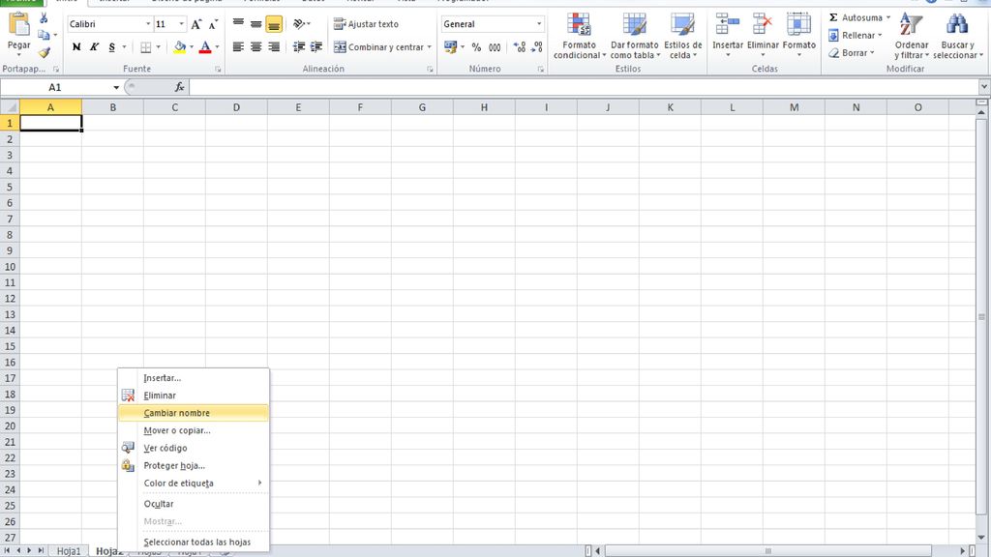Choose Ocultar to hide the sheet
Viewport: 991px width, 557px height.
pyautogui.click(x=194, y=504)
